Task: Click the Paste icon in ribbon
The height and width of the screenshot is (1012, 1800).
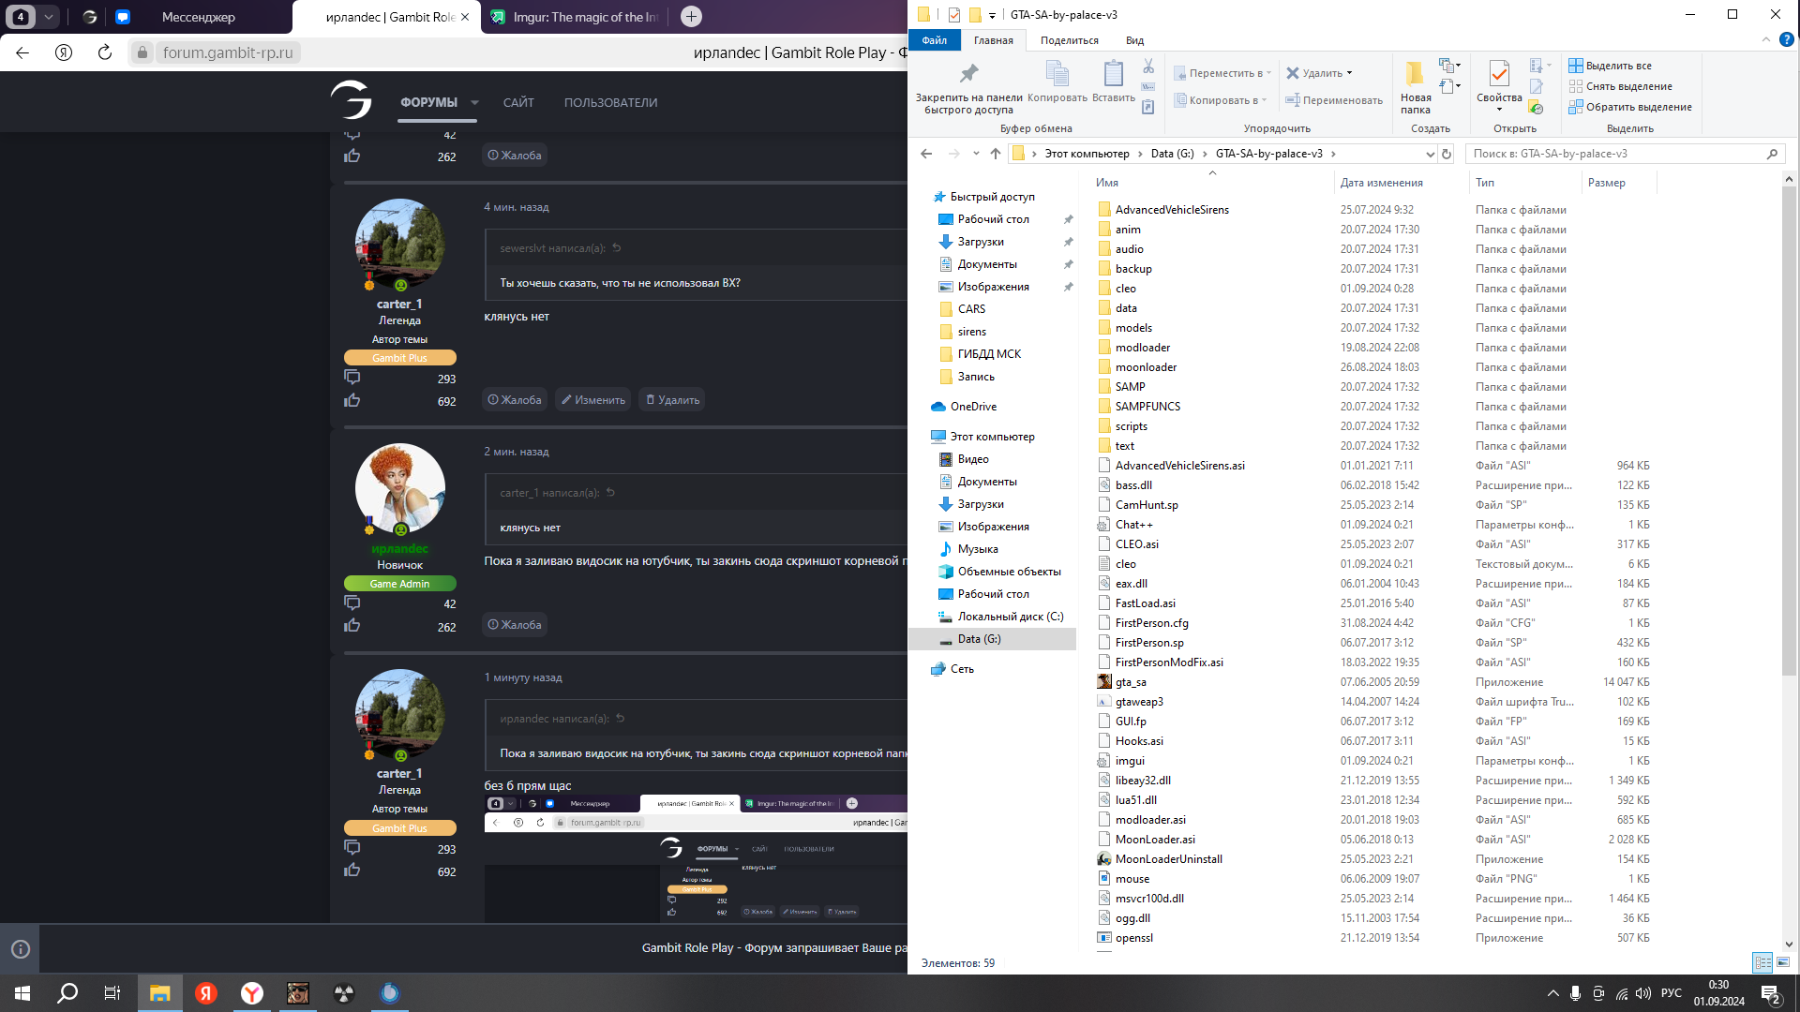Action: click(1113, 74)
